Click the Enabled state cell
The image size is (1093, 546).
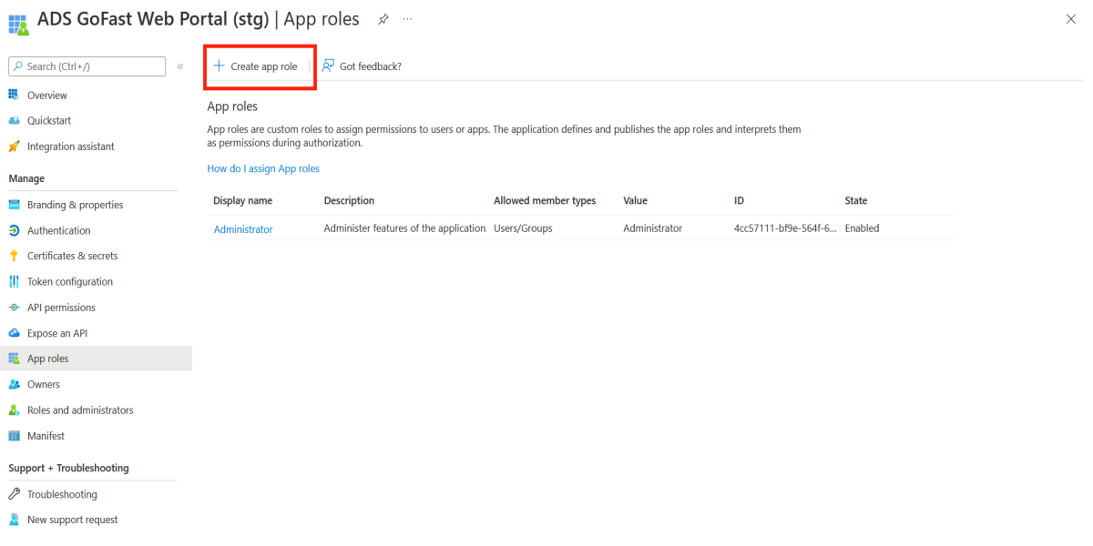tap(863, 228)
